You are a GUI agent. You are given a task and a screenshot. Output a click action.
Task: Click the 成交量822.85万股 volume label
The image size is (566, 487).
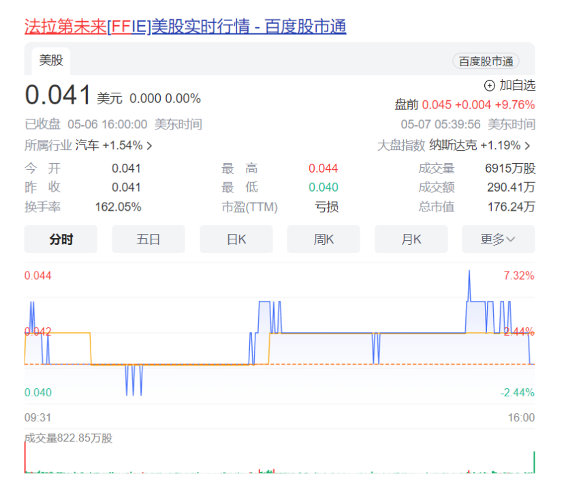[x=68, y=438]
